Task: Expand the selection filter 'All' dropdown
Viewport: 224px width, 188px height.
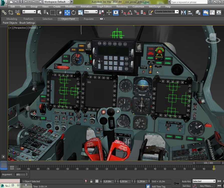Action: coord(29,12)
